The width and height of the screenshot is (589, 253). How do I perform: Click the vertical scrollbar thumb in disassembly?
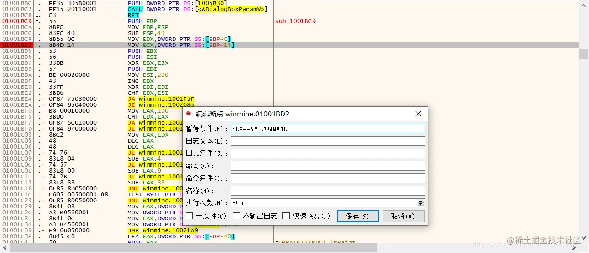coord(584,54)
